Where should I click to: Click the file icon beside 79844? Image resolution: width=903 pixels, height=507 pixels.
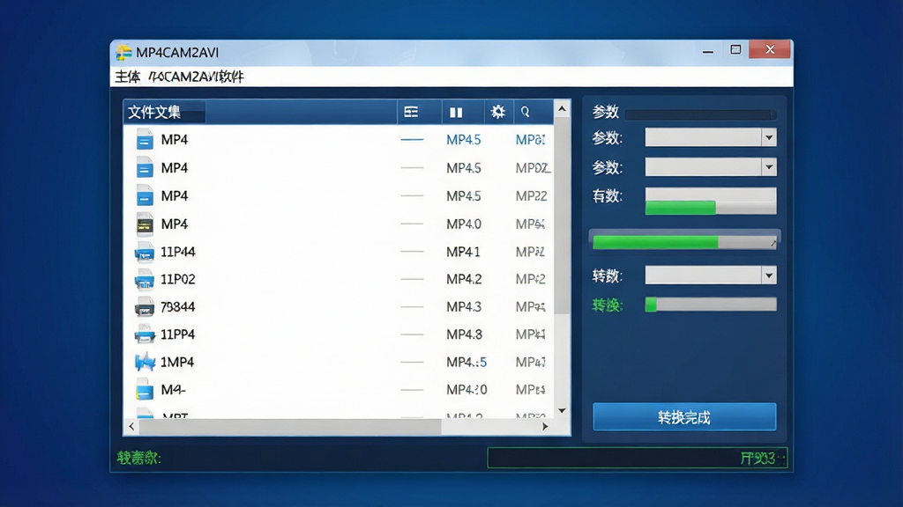(145, 307)
